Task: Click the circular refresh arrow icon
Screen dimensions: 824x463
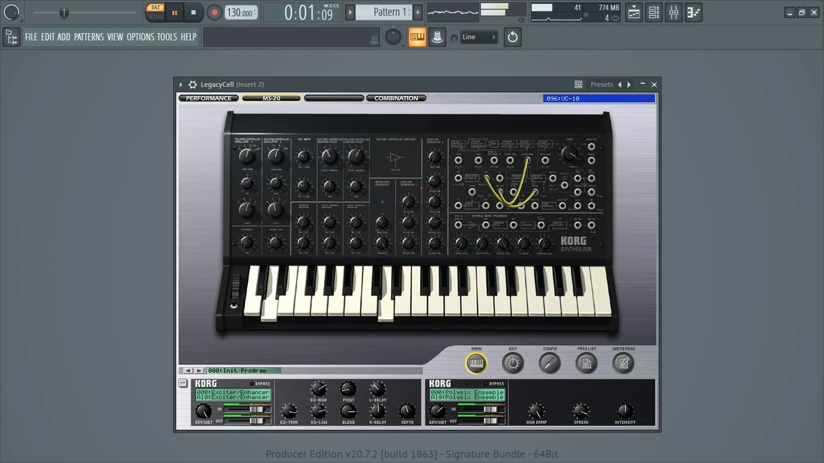Action: pyautogui.click(x=512, y=37)
